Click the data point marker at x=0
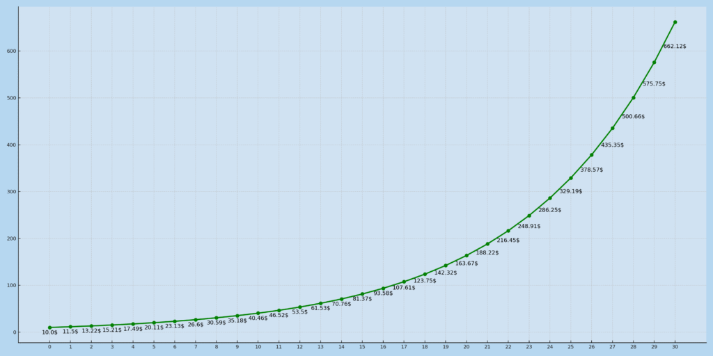 point(49,327)
